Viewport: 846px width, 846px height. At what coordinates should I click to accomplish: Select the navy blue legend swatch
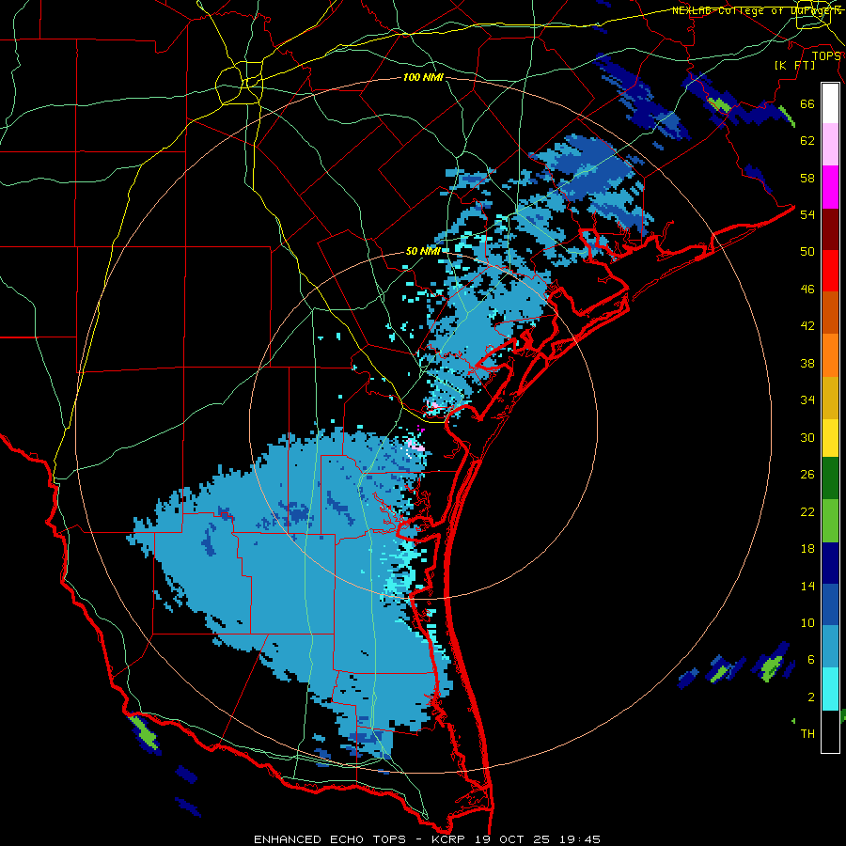point(830,563)
